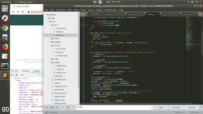Screen dimensions: 203x114
Task: Click Chrome forward arrow
Action: click(x=18, y=12)
